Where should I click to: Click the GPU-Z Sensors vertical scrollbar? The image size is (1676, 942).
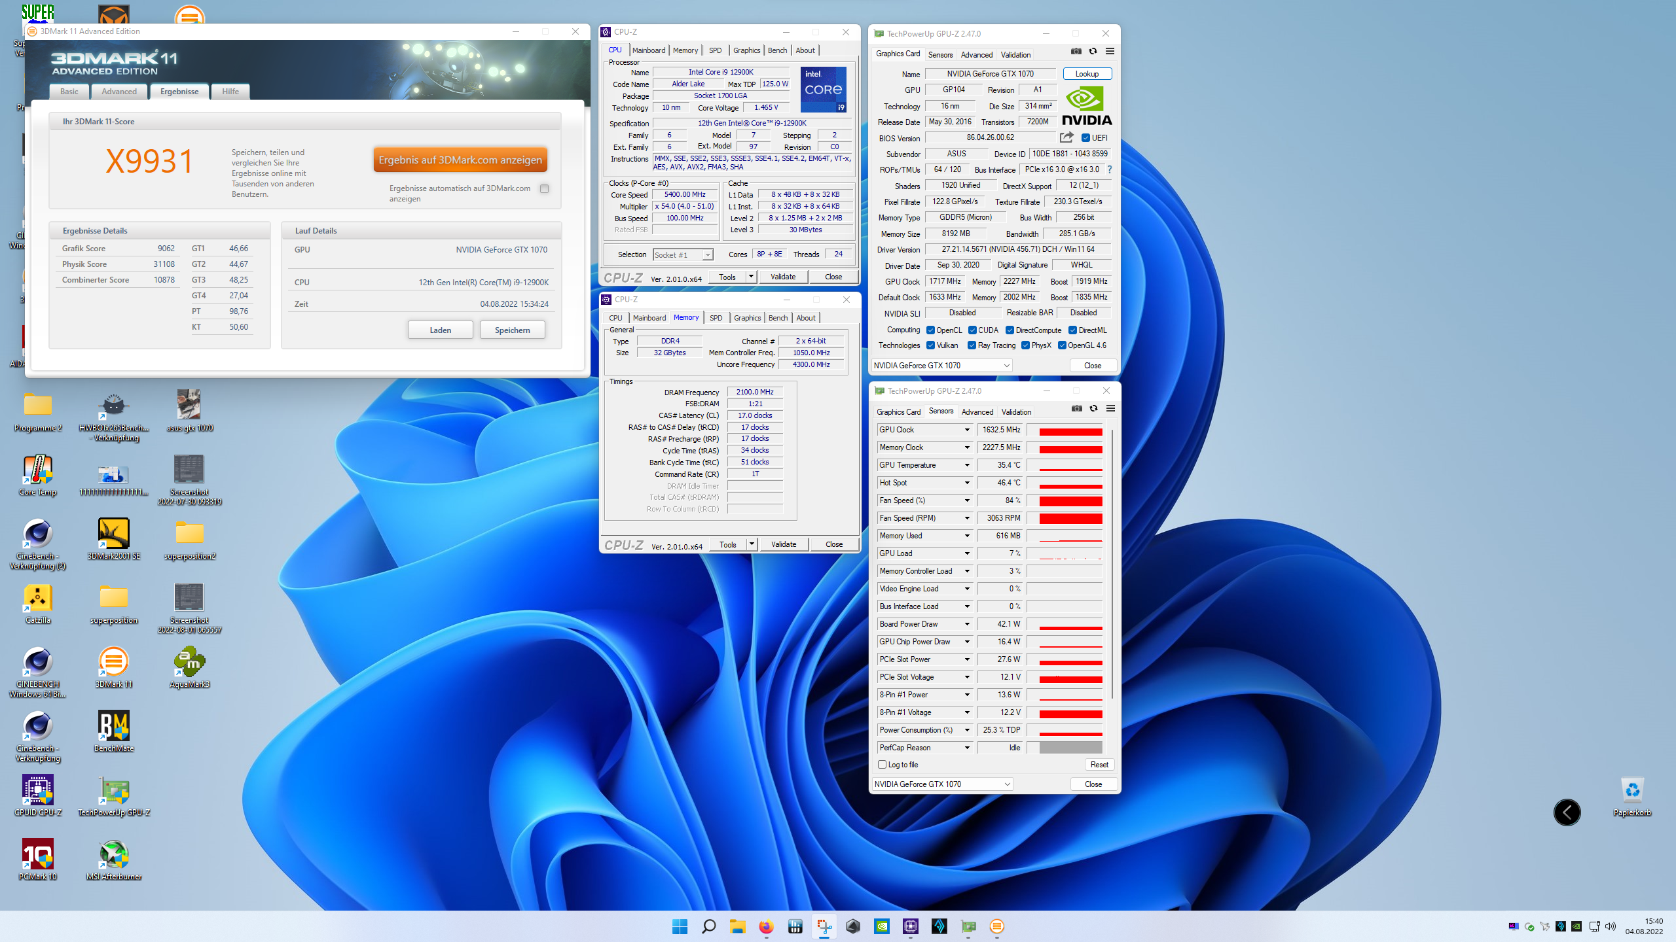[1112, 563]
